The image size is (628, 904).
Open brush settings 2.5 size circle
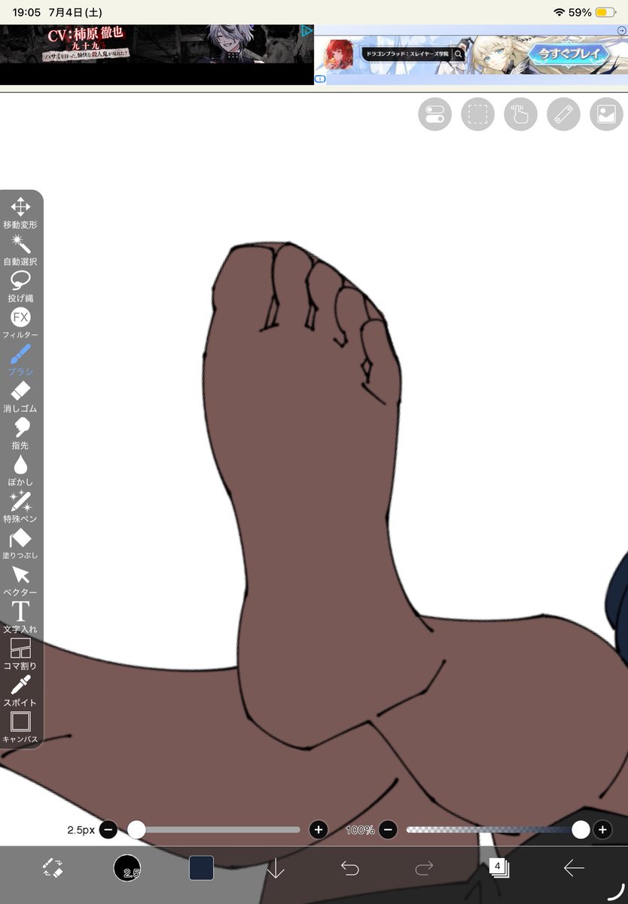127,868
